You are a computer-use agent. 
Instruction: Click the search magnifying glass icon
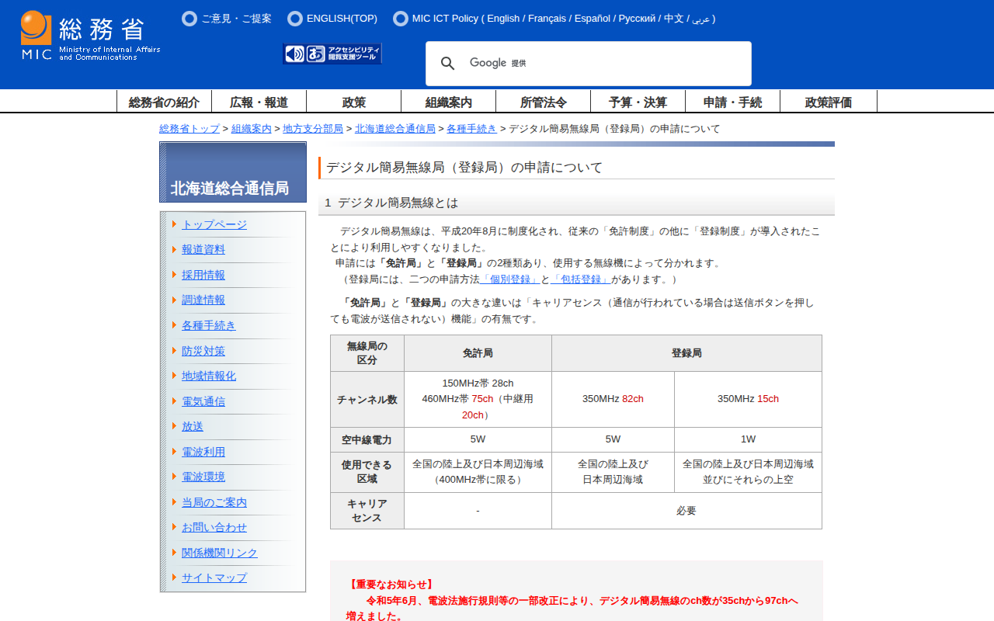coord(447,64)
